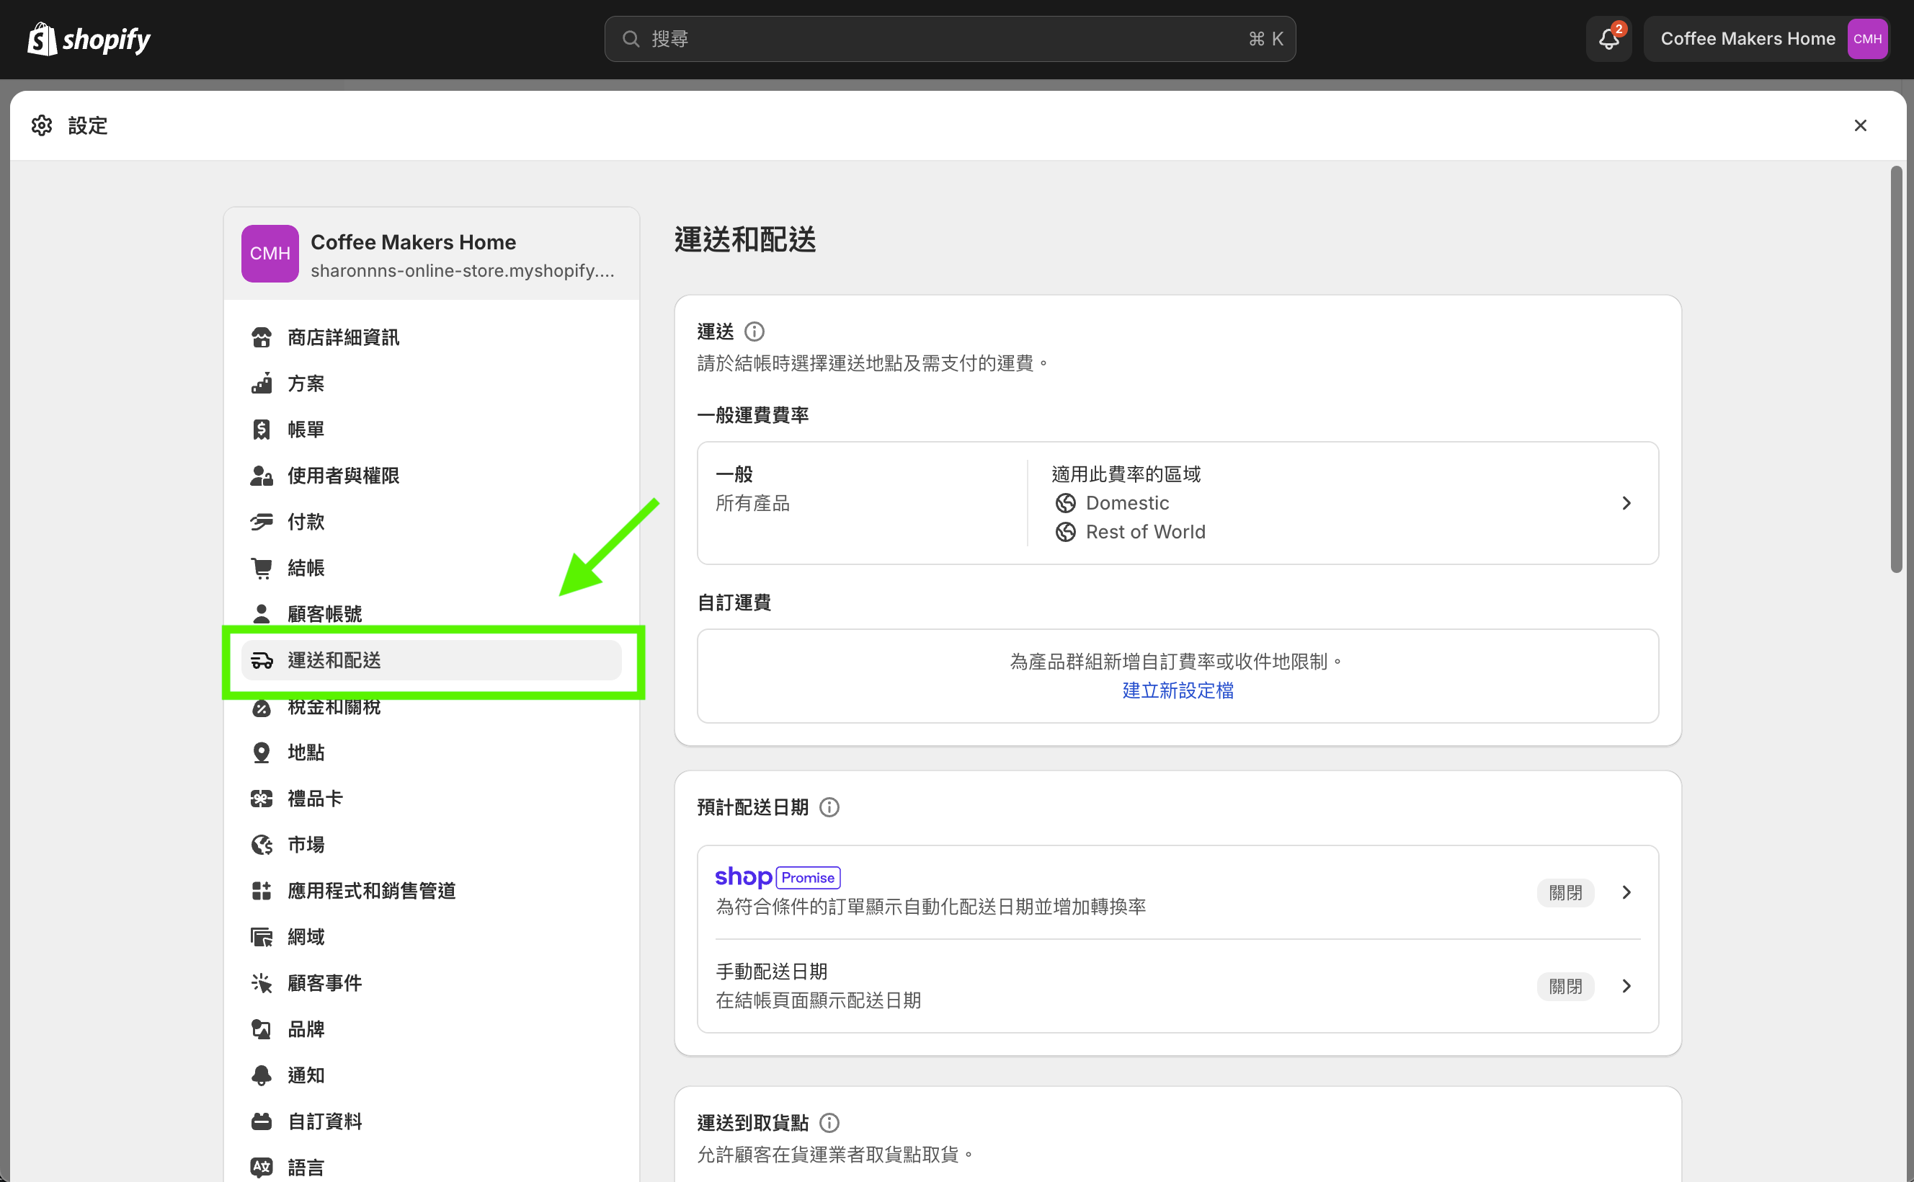
Task: Click the cursor icon beside 顧客事件
Action: coord(261,983)
